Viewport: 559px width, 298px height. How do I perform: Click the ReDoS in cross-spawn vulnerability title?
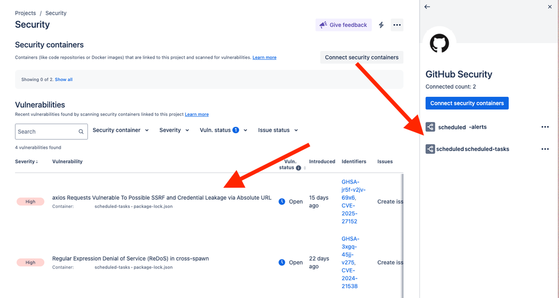click(x=131, y=258)
